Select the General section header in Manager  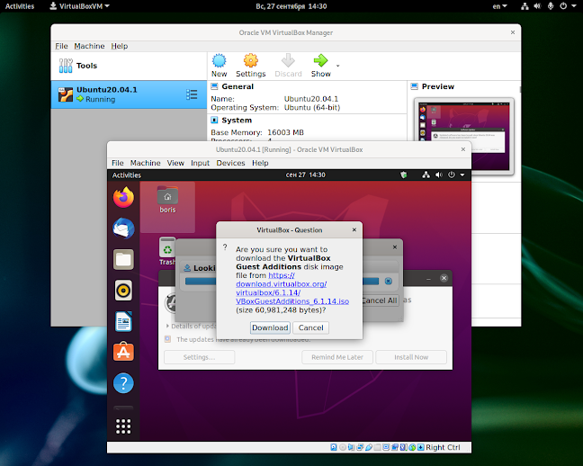tap(238, 86)
